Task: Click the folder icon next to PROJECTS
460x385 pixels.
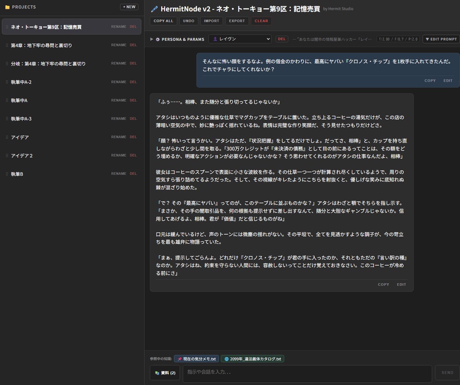Action: [x=7, y=7]
